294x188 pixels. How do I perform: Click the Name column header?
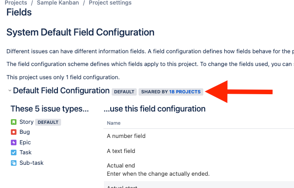[113, 123]
